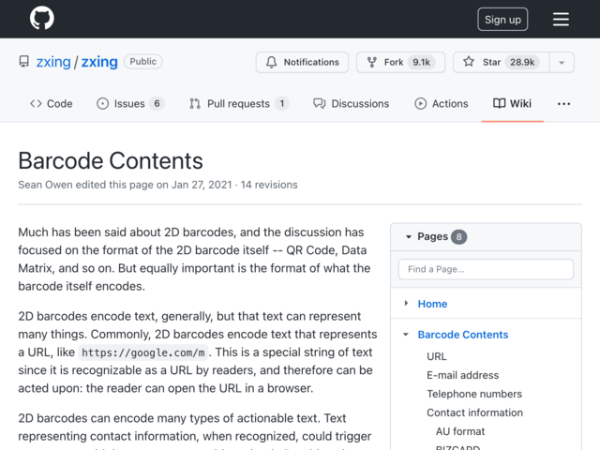
Task: Open the three-dot more tabs menu
Action: coord(563,104)
